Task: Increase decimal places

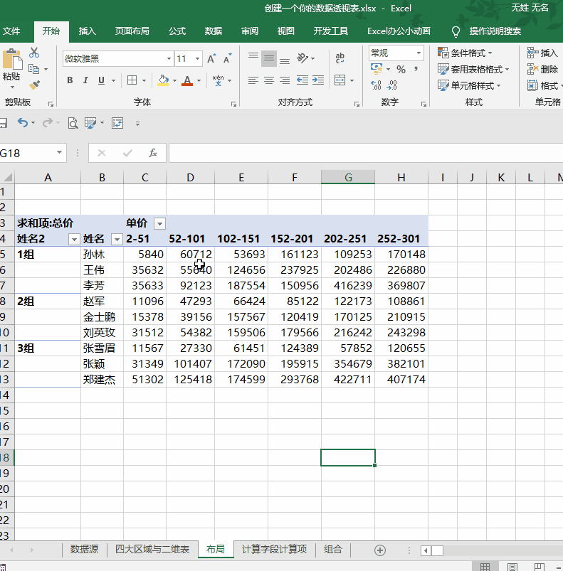Action: pos(376,85)
